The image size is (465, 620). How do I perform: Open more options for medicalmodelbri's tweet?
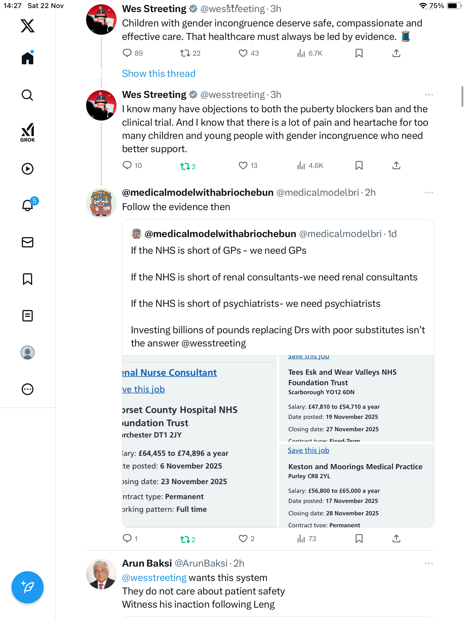point(429,193)
